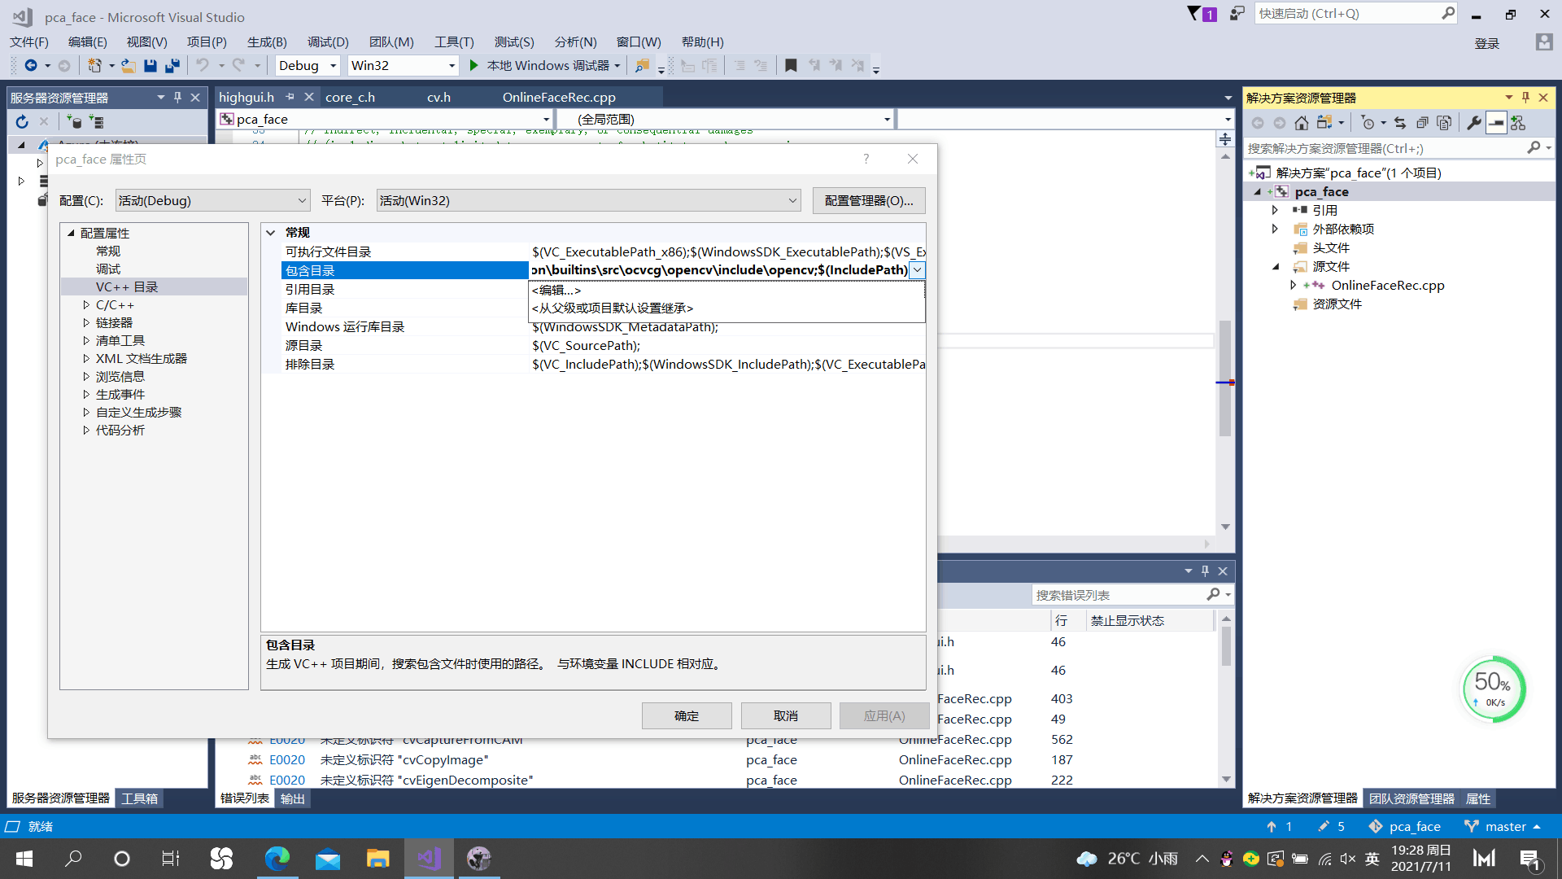The height and width of the screenshot is (879, 1562).
Task: Click the wrench Properties icon in Solution Explorer
Action: point(1473,123)
